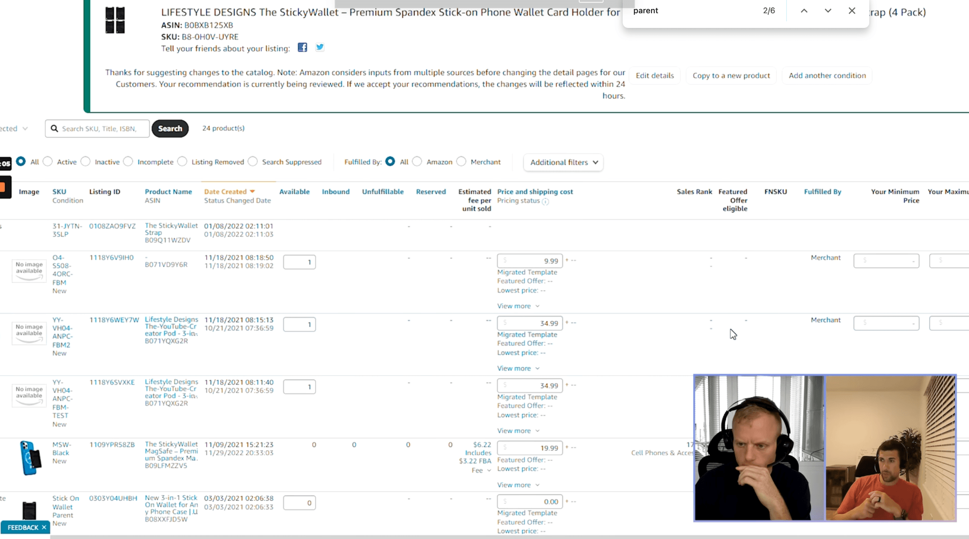Expand View more for YY-VH04-ANPC-FBM2 row
This screenshot has width=969, height=539.
coord(518,369)
